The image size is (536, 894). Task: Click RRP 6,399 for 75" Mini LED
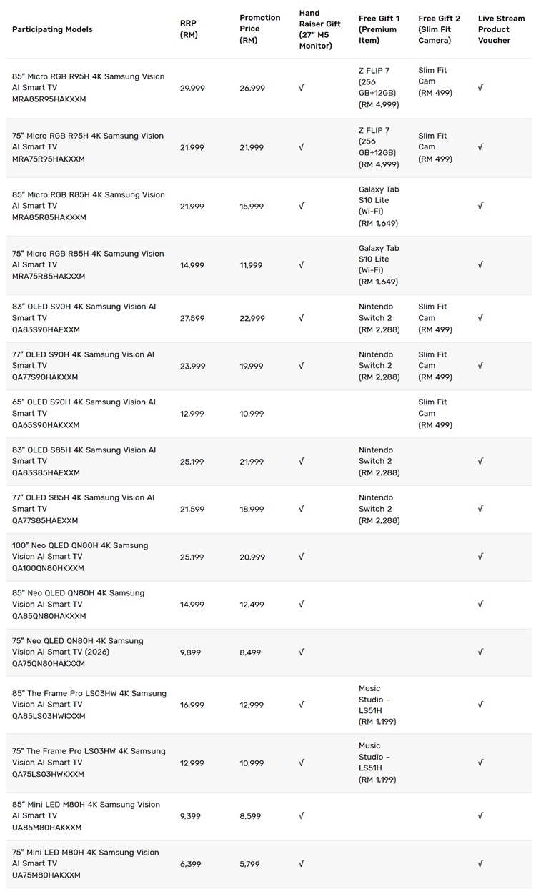(x=191, y=864)
